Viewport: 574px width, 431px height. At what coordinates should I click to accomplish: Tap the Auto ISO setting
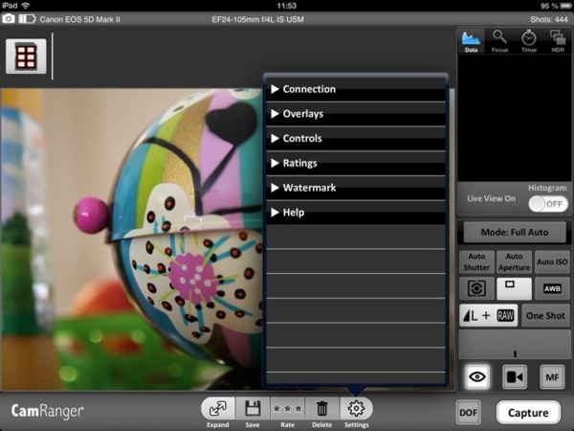[x=551, y=261]
